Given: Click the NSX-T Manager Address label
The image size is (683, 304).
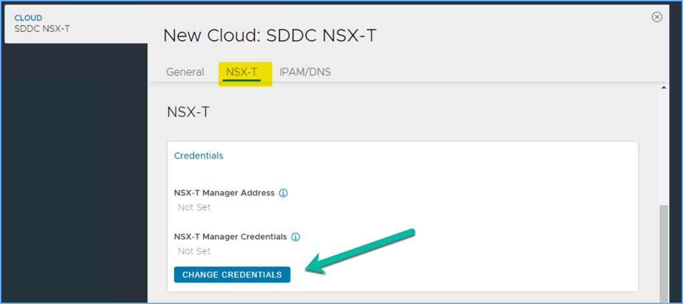Looking at the screenshot, I should (223, 193).
